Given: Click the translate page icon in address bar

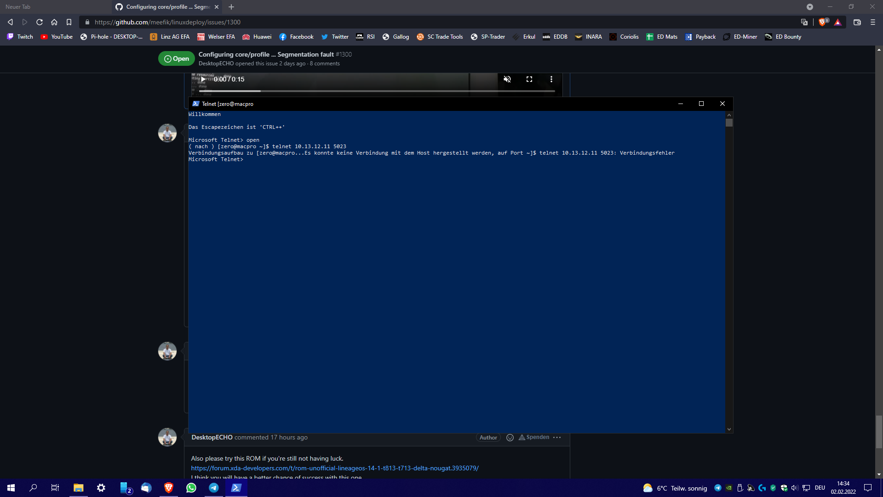Looking at the screenshot, I should point(804,22).
